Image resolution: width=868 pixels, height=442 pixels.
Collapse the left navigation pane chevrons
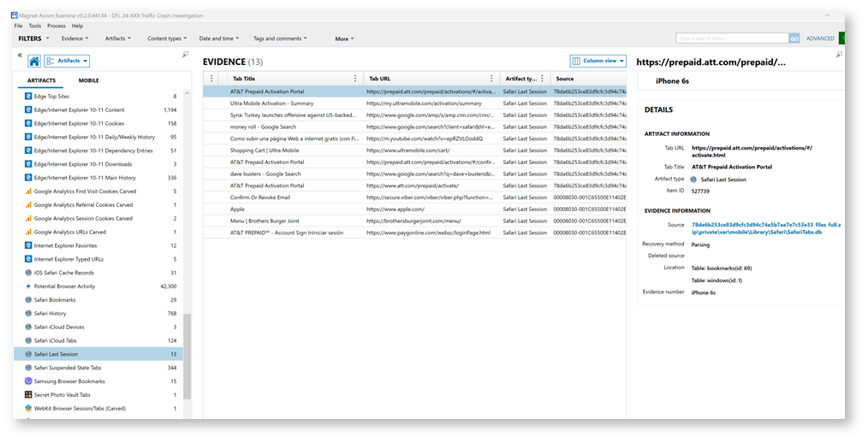[x=20, y=56]
